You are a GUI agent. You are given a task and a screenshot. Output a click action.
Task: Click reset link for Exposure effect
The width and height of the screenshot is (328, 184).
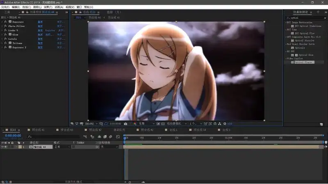(x=40, y=22)
